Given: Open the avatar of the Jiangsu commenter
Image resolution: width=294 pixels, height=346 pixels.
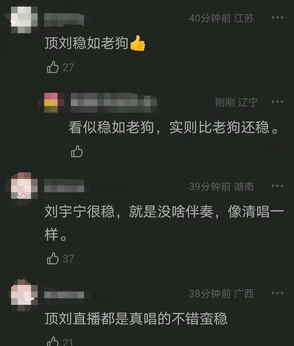Looking at the screenshot, I should pos(24,19).
